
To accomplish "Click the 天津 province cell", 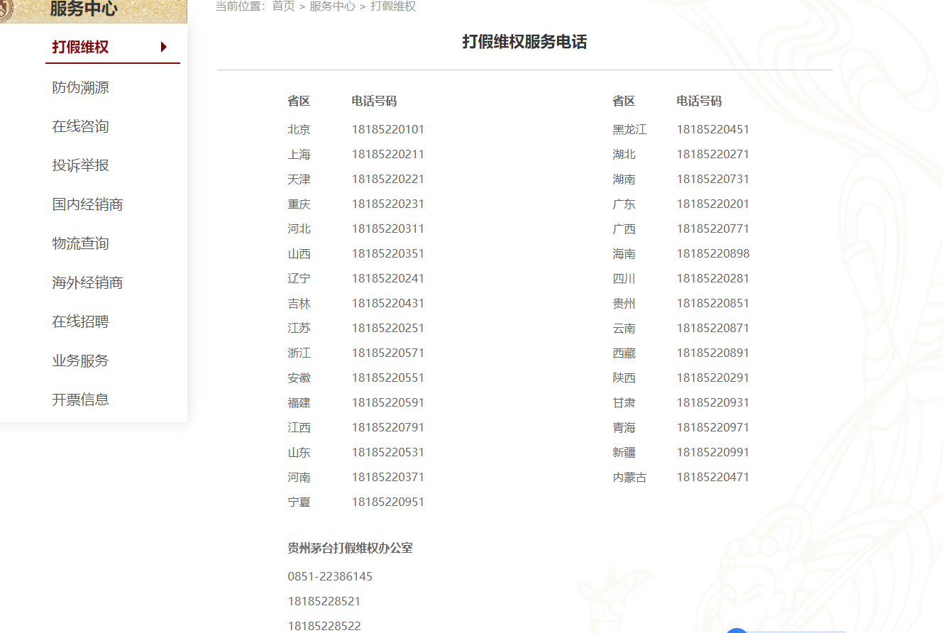I will click(x=299, y=179).
